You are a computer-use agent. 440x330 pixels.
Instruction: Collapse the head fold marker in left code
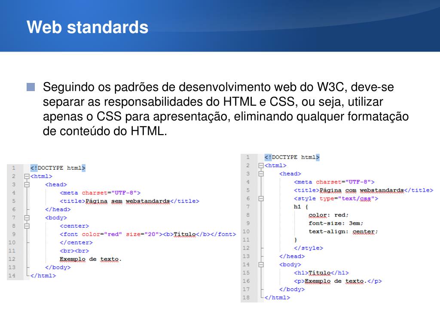tap(27, 185)
